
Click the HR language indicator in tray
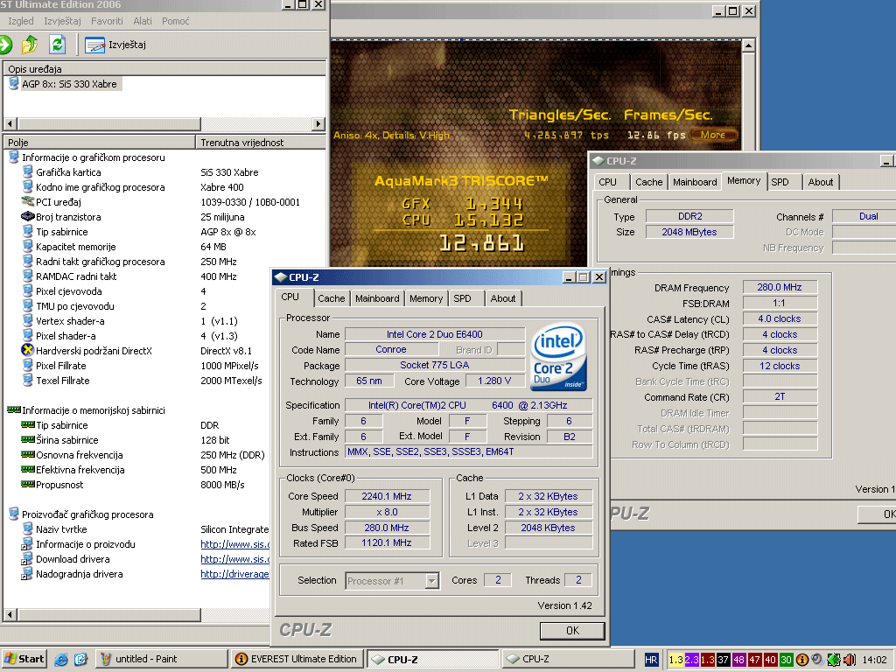(x=651, y=660)
